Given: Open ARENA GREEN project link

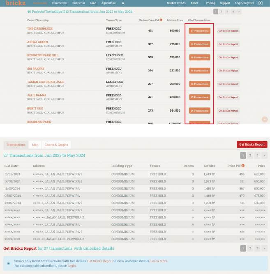Looking at the screenshot, I should pos(37,42).
